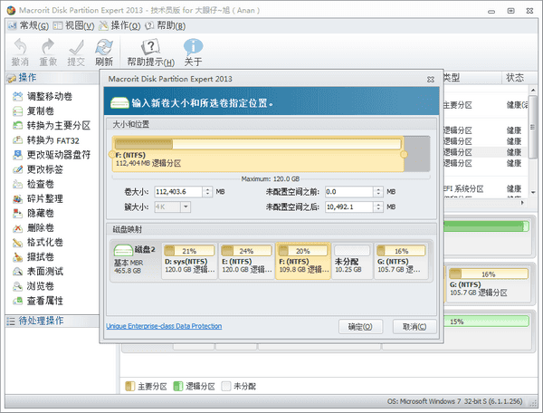Select Convert to FAT32 (转换为 FAT32)
543x413 pixels.
[x=46, y=140]
